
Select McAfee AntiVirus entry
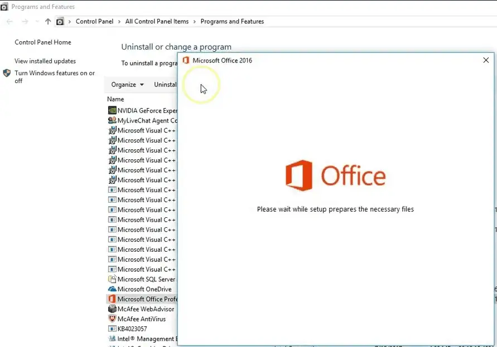[x=142, y=319]
